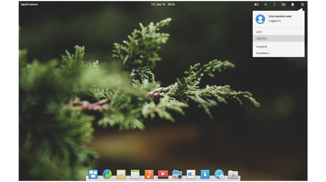326x182 pixels.
Task: Expand the sound volume indicator
Action: click(x=256, y=5)
